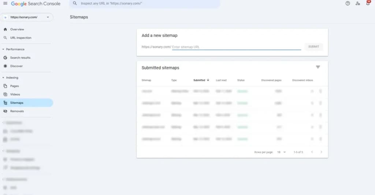Open the filter icon for submitted sitemaps

318,67
